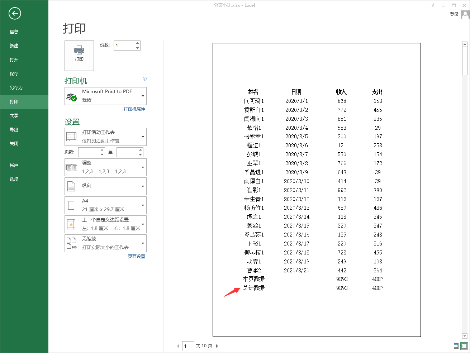Image resolution: width=470 pixels, height=353 pixels.
Task: Click preview scrollbar down arrow
Action: 465,336
